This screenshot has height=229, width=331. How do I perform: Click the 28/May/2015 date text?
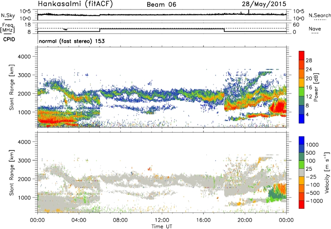264,4
